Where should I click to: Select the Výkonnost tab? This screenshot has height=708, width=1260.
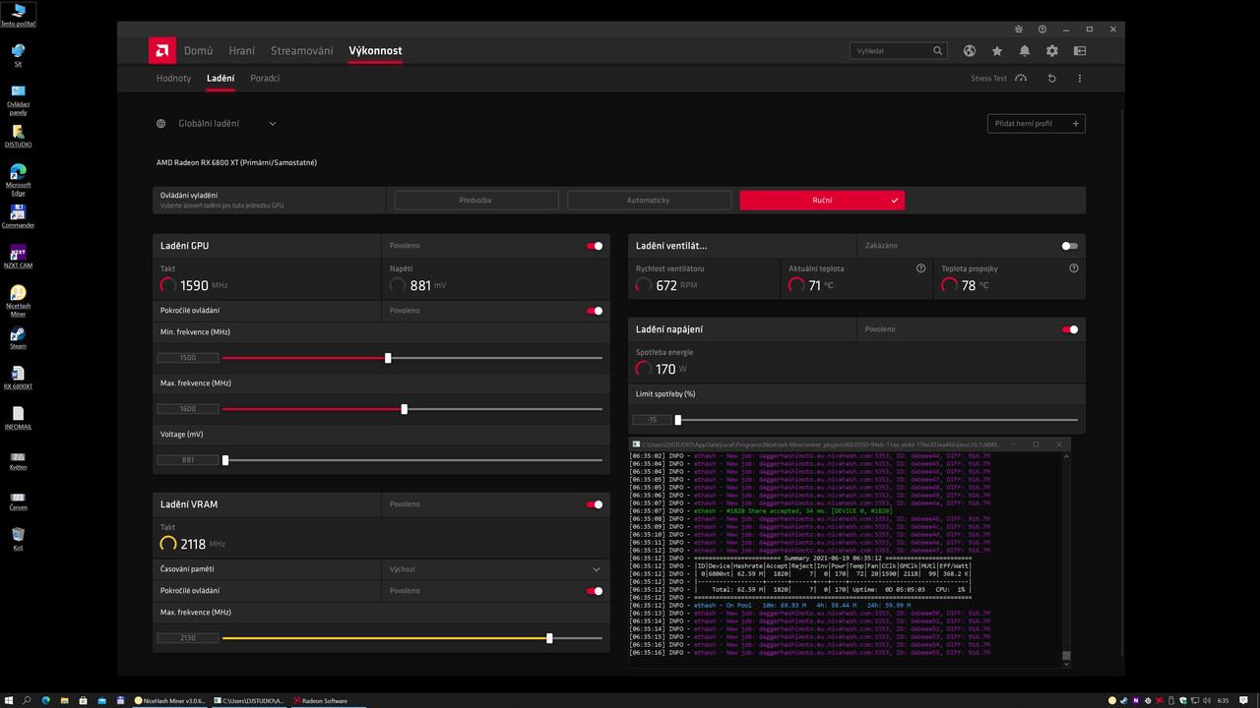click(x=375, y=50)
